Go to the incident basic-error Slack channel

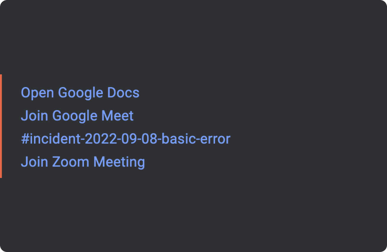(x=126, y=139)
